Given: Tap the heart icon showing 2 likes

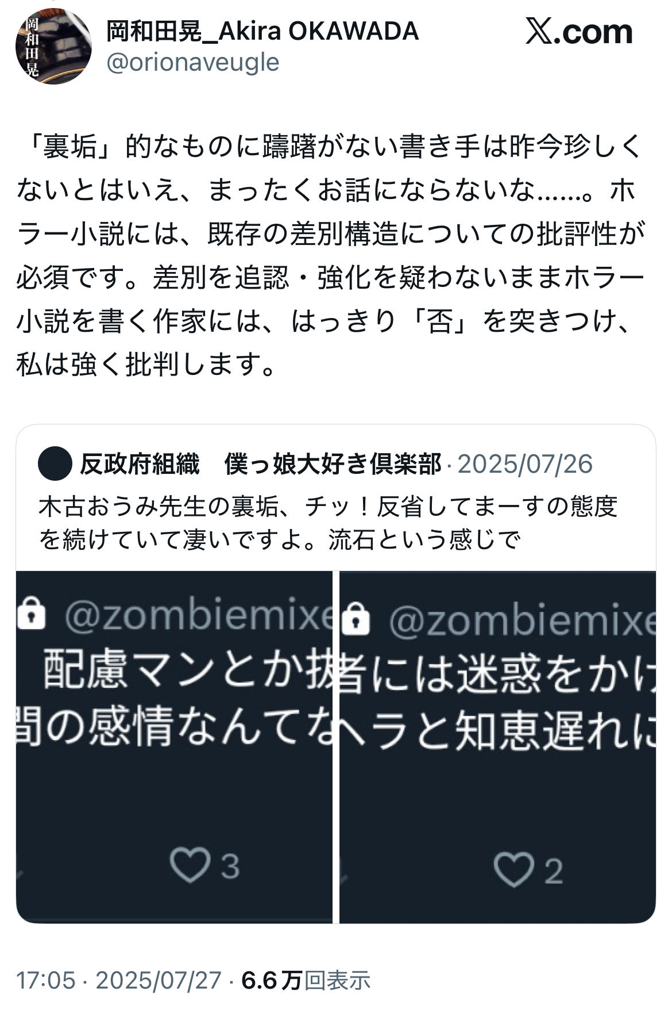Looking at the screenshot, I should pos(513,870).
